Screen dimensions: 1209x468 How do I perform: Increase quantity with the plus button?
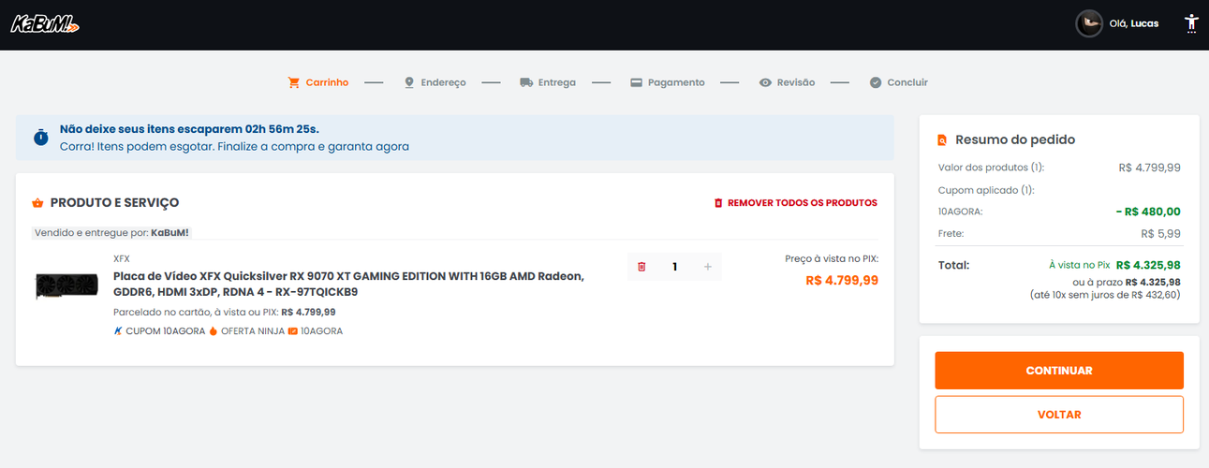pos(707,267)
